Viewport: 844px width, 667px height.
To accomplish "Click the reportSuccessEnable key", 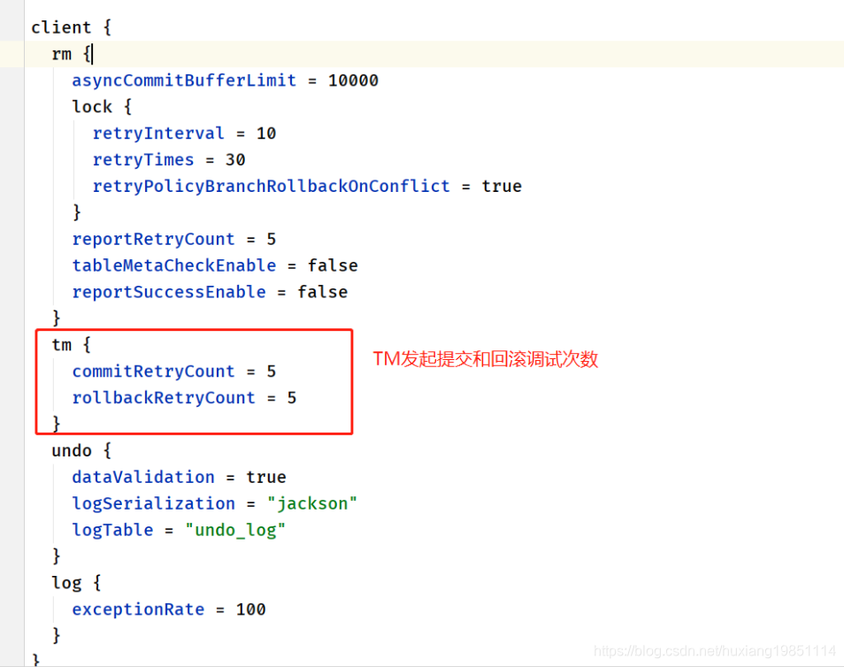I will [169, 291].
